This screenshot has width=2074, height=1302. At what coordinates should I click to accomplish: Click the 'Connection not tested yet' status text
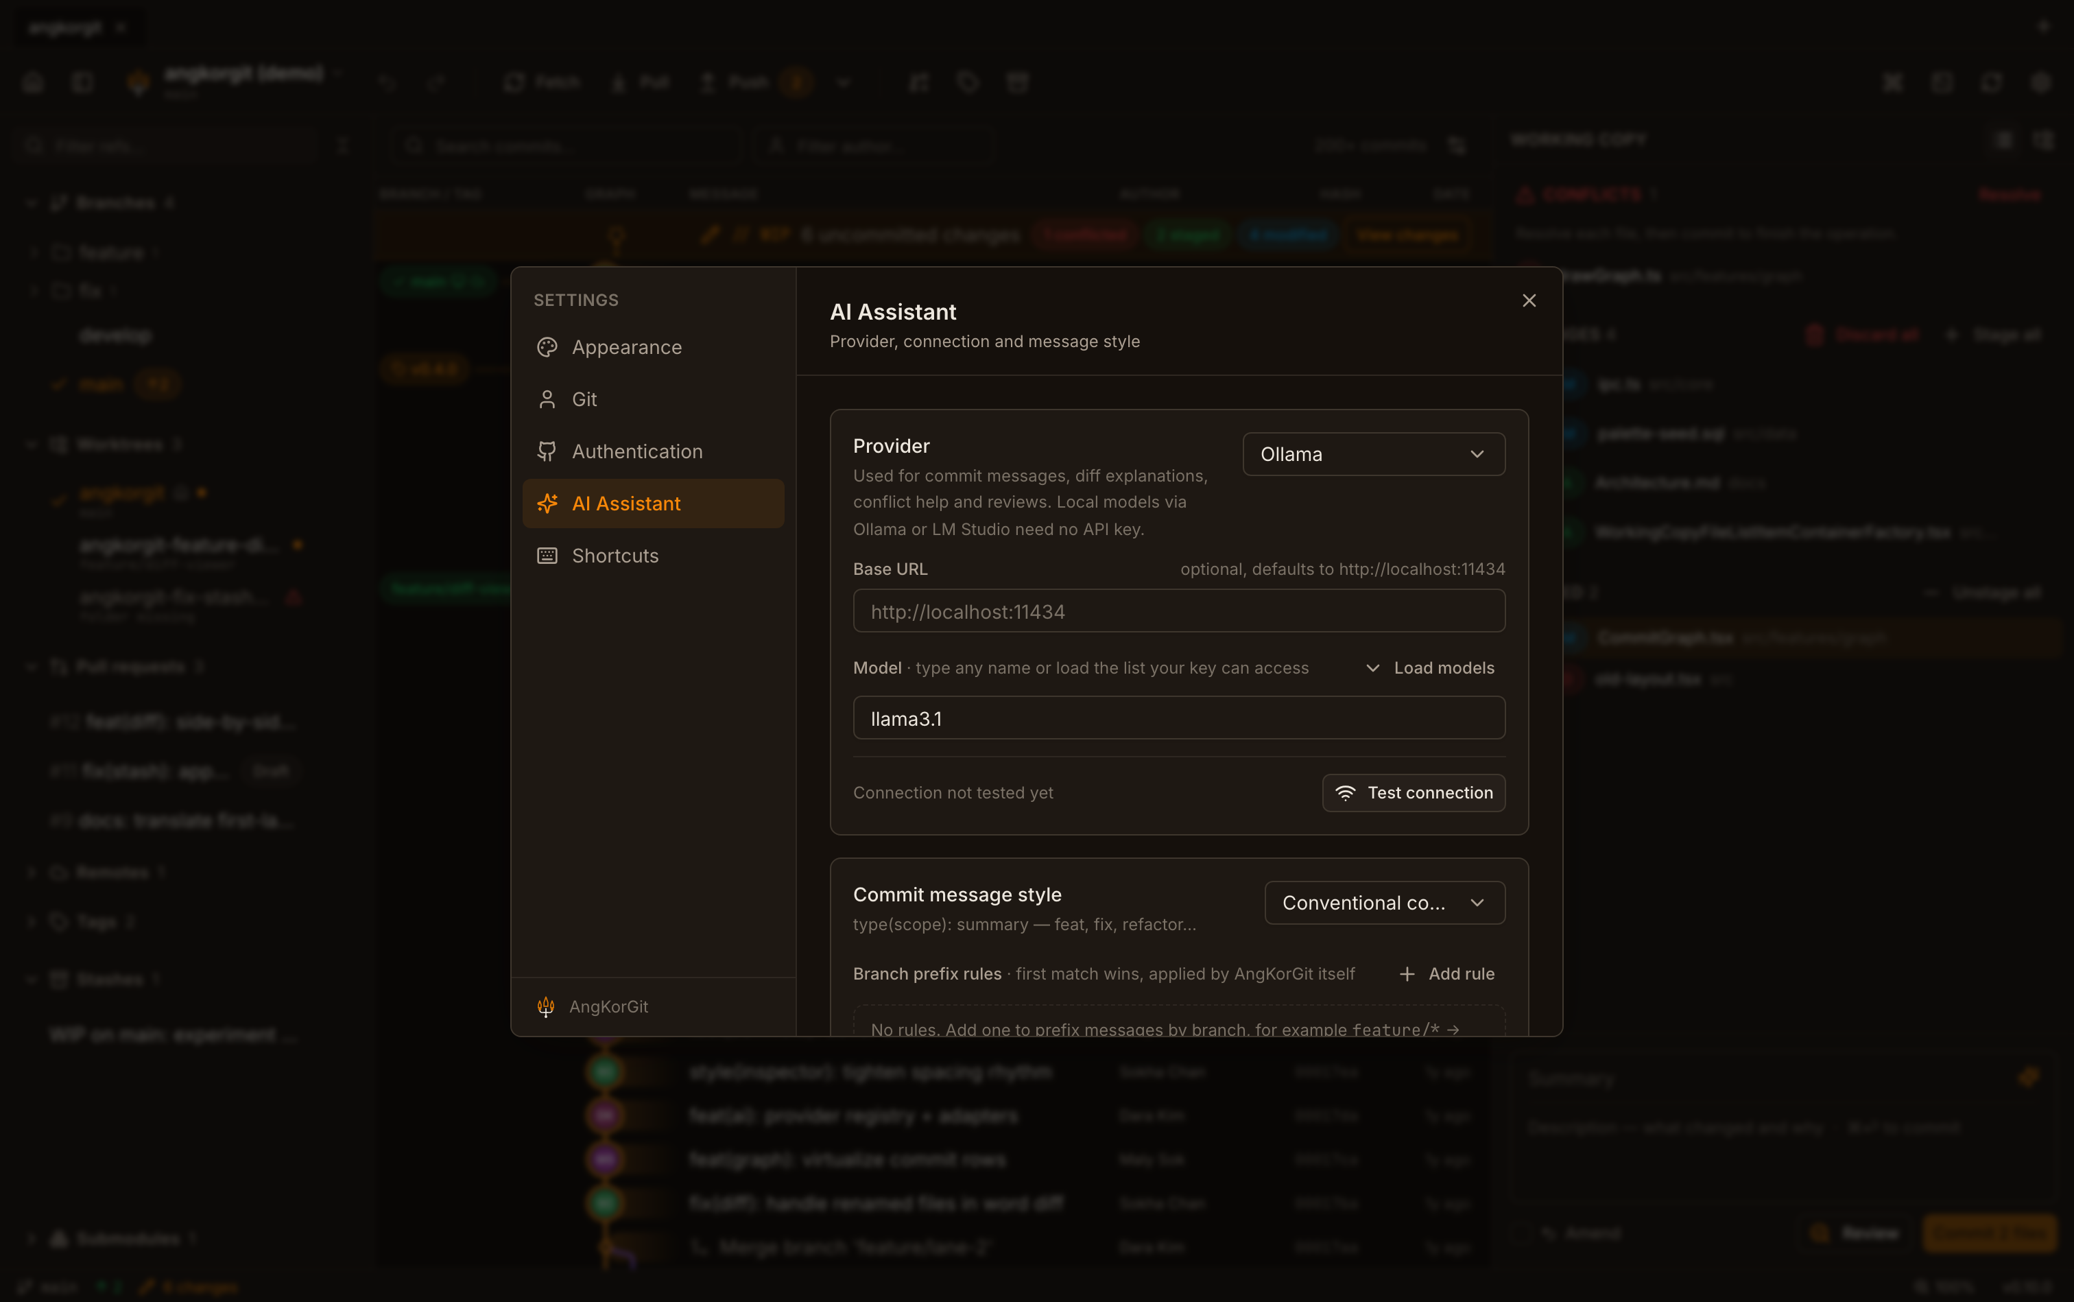(x=953, y=793)
